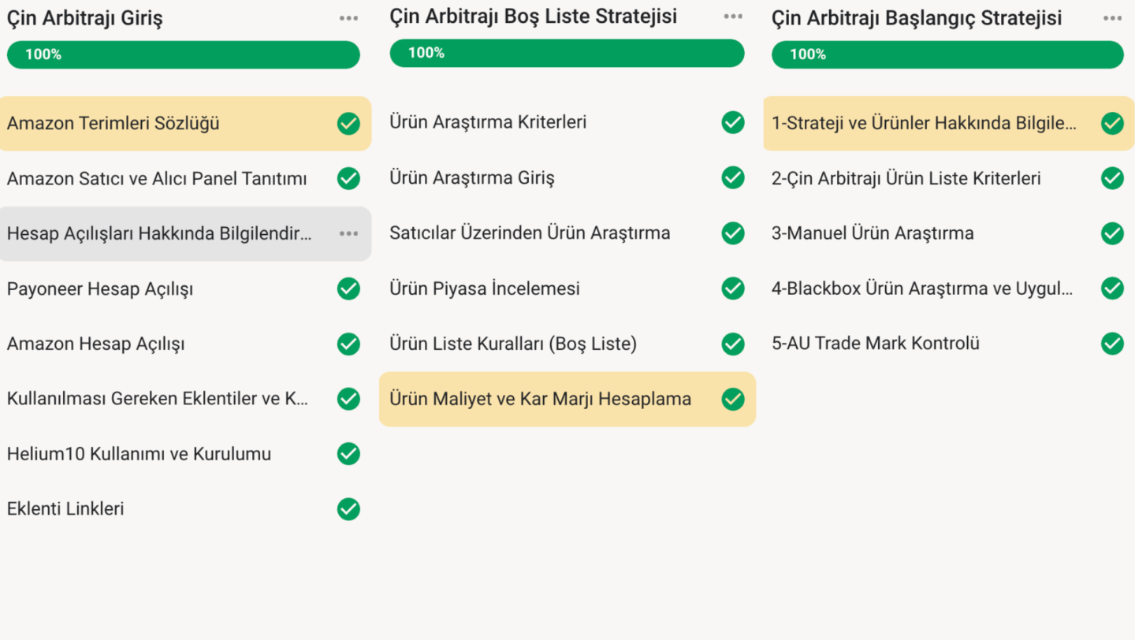
Task: Open options menu for Başlangıç Stratejisi column
Action: point(1112,19)
